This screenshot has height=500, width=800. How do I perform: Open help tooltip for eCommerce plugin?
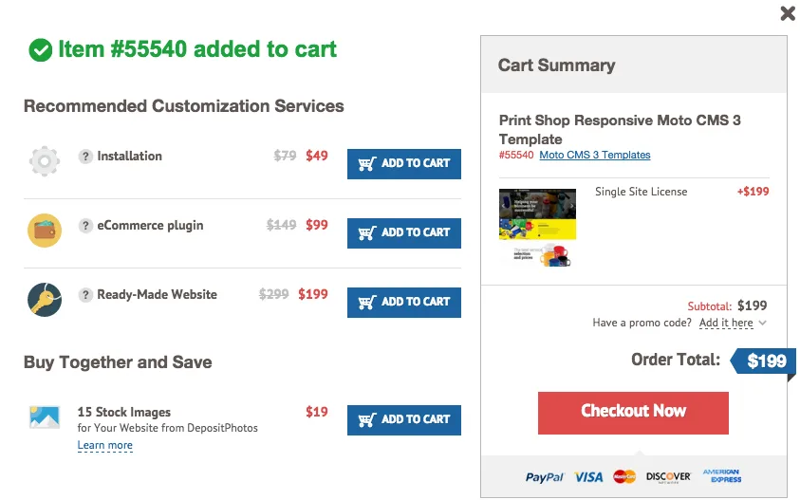pos(85,226)
